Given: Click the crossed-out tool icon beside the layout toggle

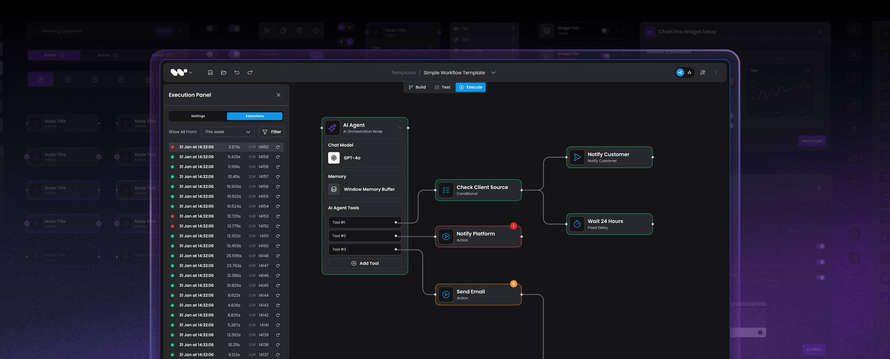Looking at the screenshot, I should coord(702,72).
